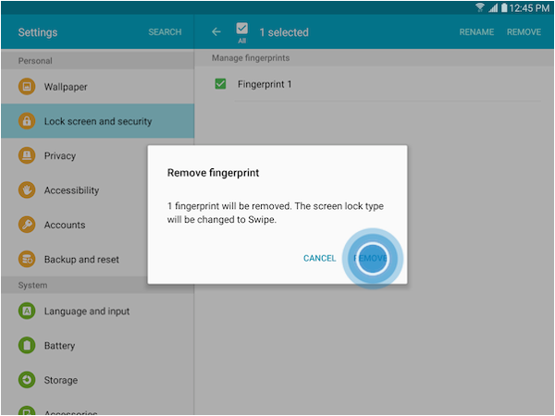This screenshot has height=416, width=555.
Task: Open Privacy settings
Action: pyautogui.click(x=74, y=155)
